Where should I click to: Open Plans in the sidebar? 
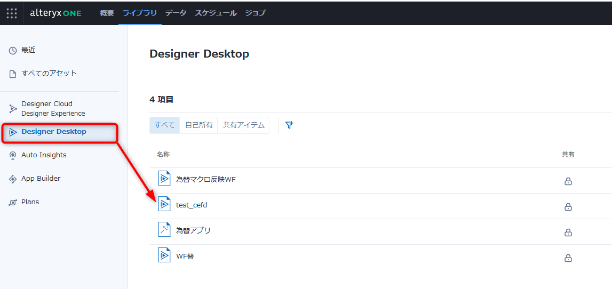(x=30, y=202)
